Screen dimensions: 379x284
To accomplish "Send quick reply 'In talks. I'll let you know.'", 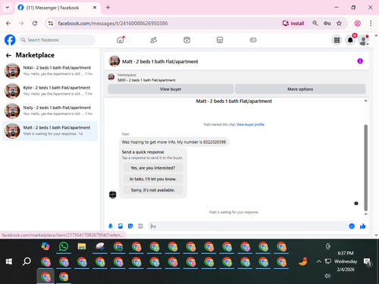I will 153,179.
